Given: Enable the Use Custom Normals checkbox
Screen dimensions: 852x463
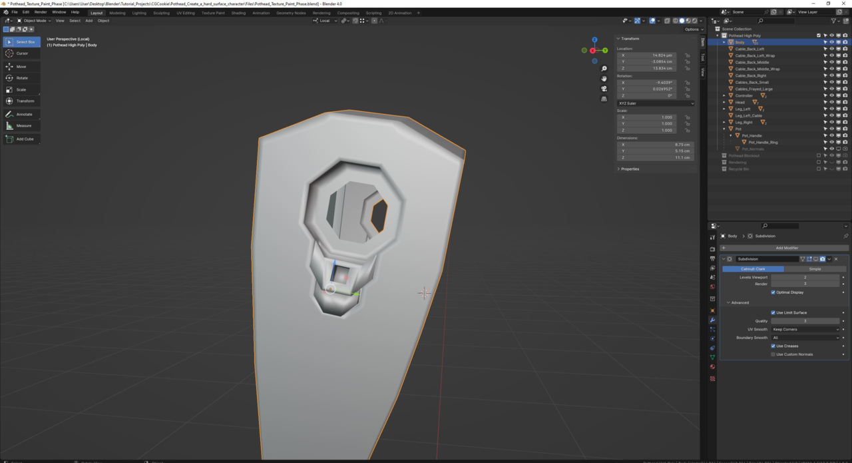Looking at the screenshot, I should coord(773,354).
